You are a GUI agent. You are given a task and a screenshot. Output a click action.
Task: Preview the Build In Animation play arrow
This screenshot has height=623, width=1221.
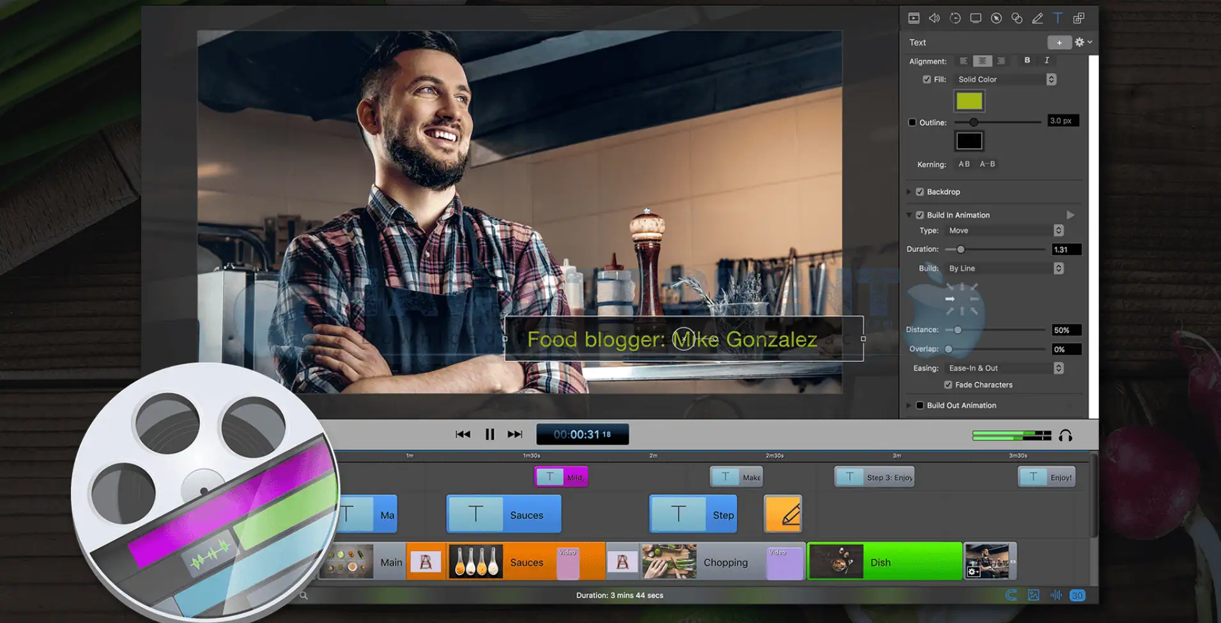1070,215
